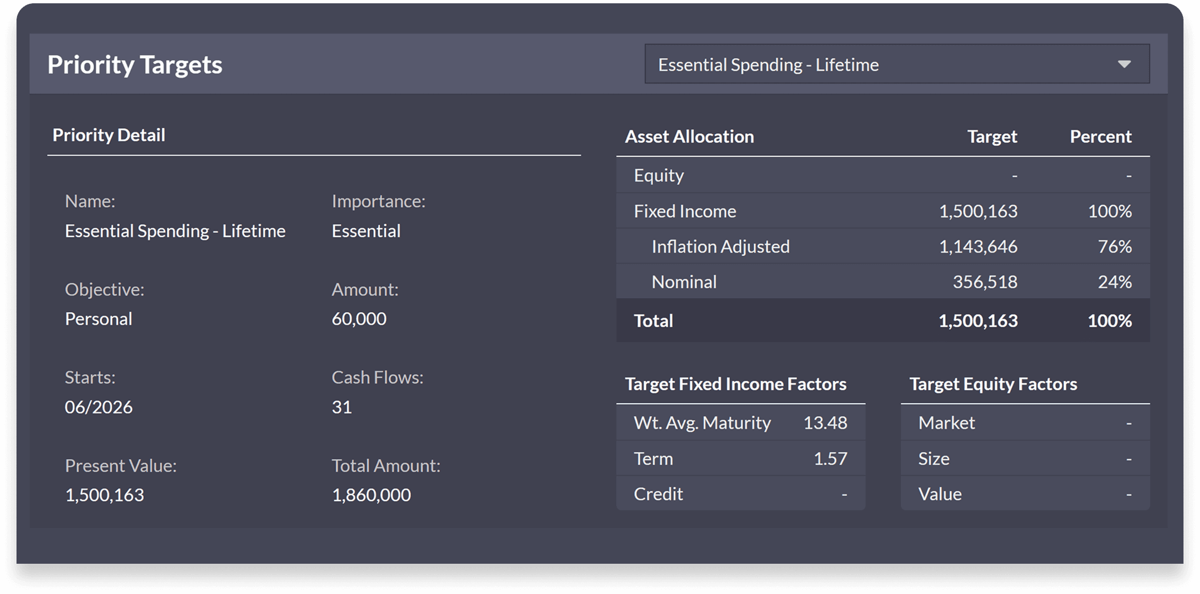Image resolution: width=1200 pixels, height=594 pixels.
Task: Click Inflation Adjusted value 1,143,646
Action: coord(978,247)
